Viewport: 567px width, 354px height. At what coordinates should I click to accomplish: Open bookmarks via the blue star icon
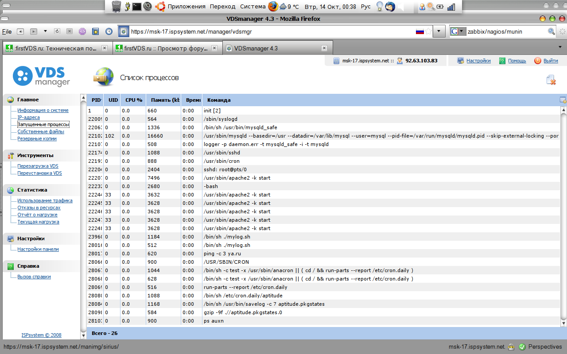(x=95, y=31)
